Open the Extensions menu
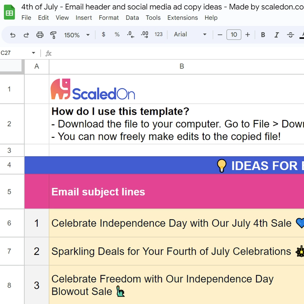This screenshot has width=304, height=304. pos(182,18)
